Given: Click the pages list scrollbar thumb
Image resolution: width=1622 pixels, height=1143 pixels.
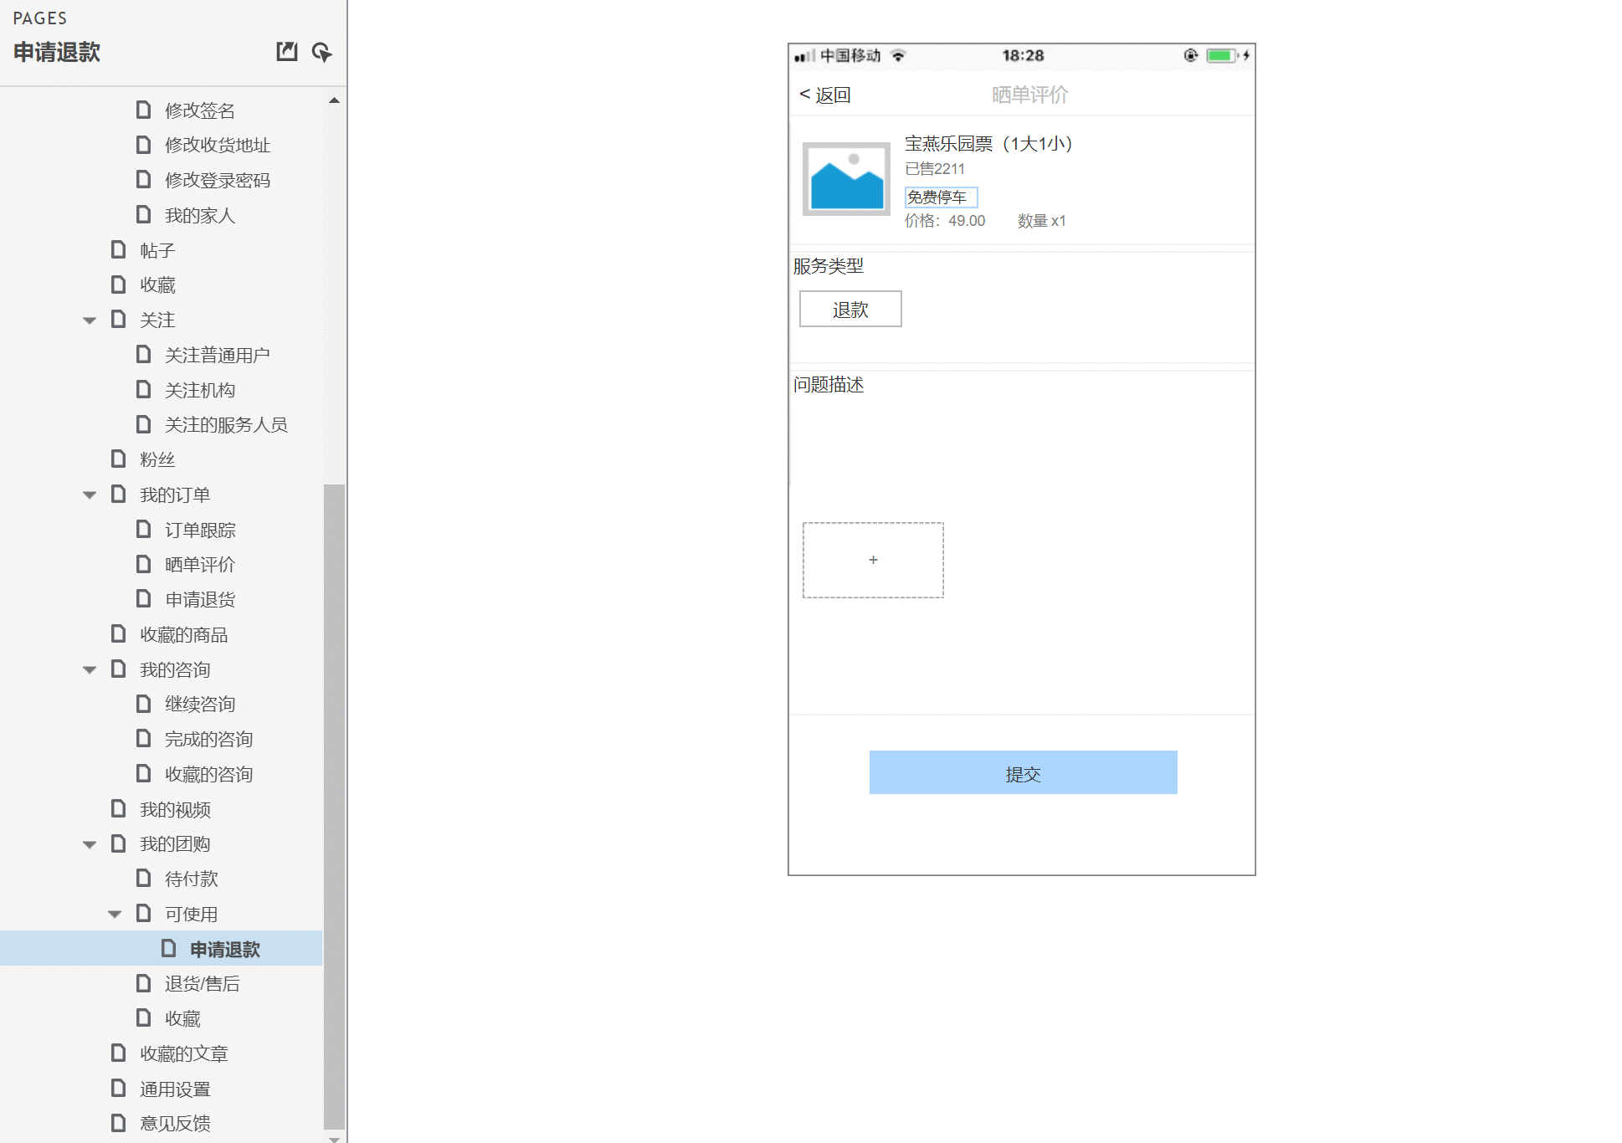Looking at the screenshot, I should coord(334,807).
